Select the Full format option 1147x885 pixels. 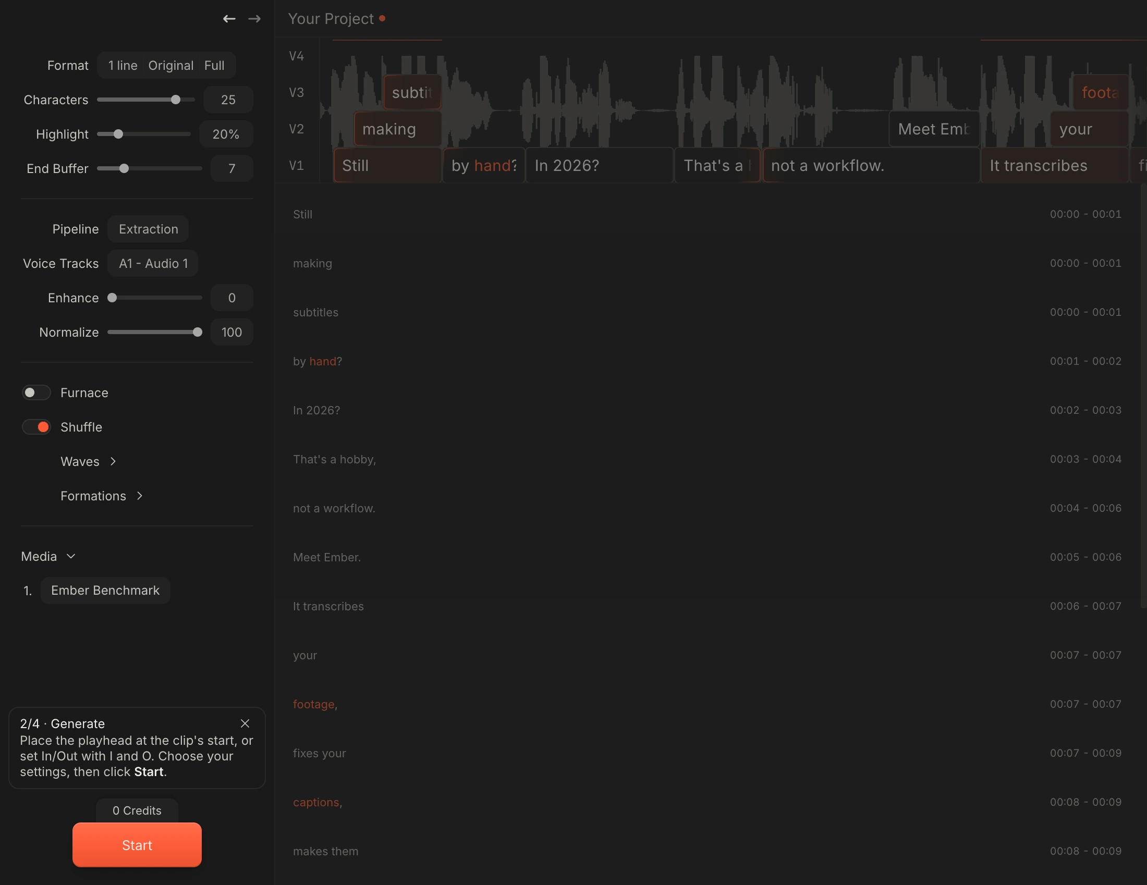(x=214, y=66)
